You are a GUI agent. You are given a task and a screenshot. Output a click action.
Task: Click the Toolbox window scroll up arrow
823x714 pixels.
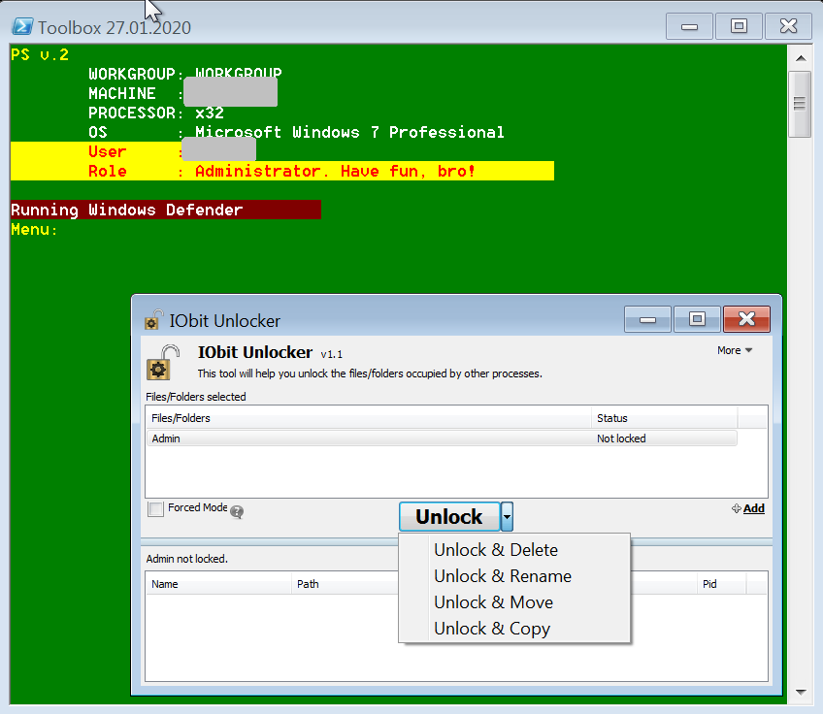tap(801, 58)
